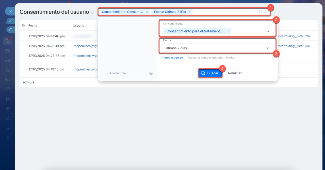Open the Fecha period dropdown
325x170 pixels.
point(268,48)
